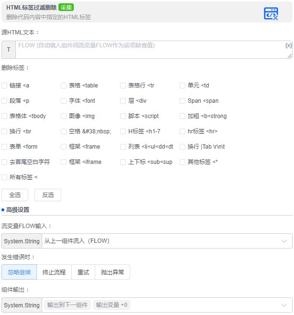Click the 反选 button

point(48,195)
